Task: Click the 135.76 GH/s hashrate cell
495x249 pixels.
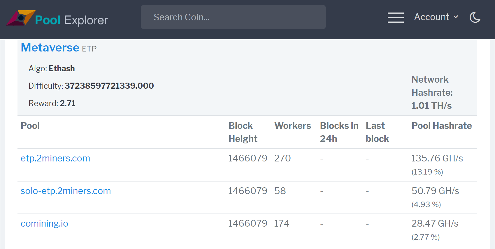Action: click(437, 158)
